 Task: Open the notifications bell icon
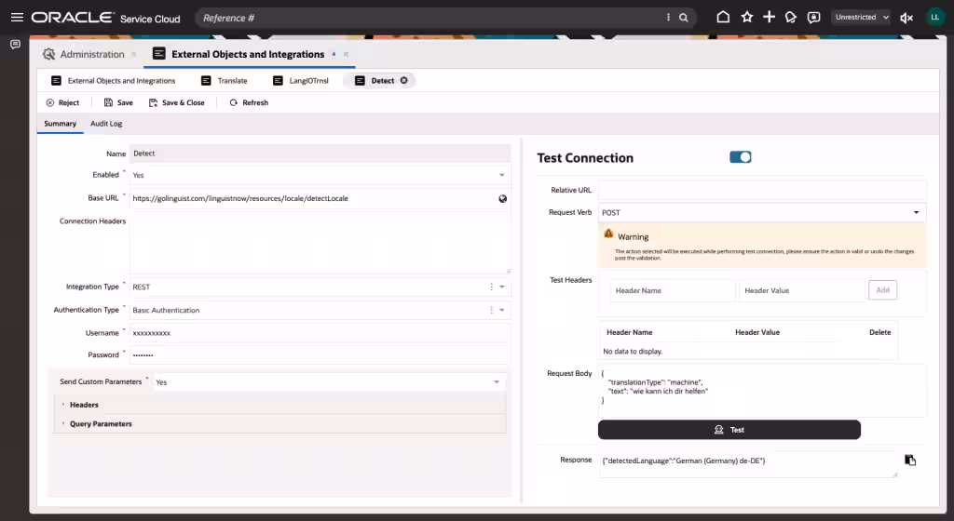[791, 18]
